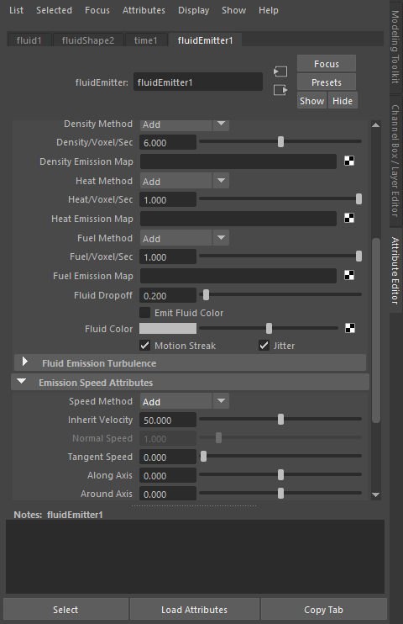This screenshot has width=403, height=624.
Task: Click the Fluid Color texture map icon
Action: pos(350,328)
